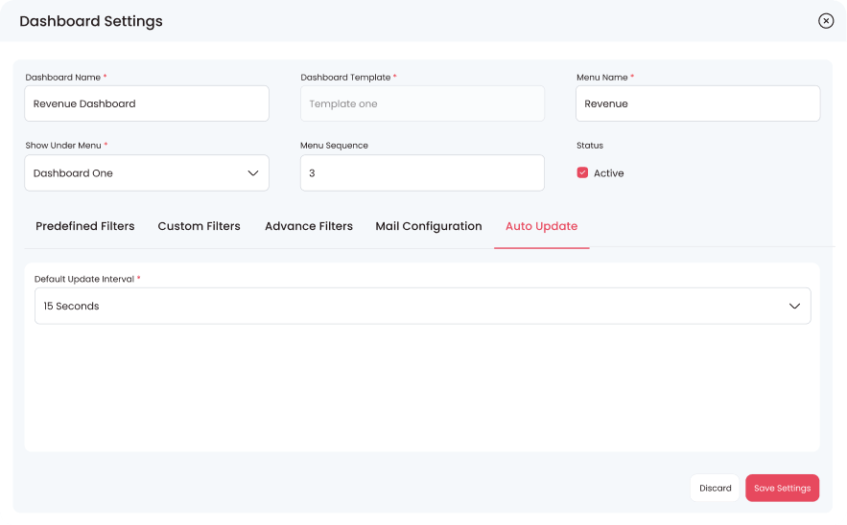Select the Menu Sequence input
Image resolution: width=847 pixels, height=525 pixels.
coord(422,173)
